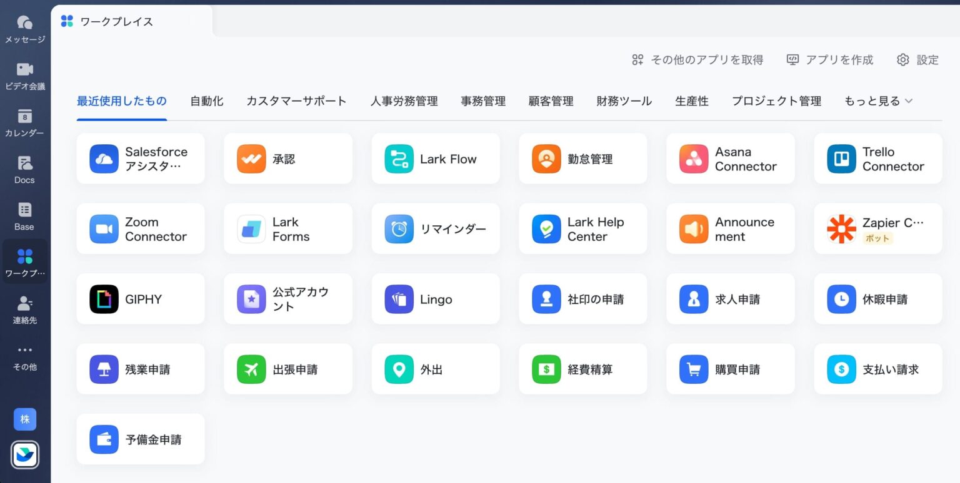
Task: Click the アプリを作成 button
Action: [829, 59]
